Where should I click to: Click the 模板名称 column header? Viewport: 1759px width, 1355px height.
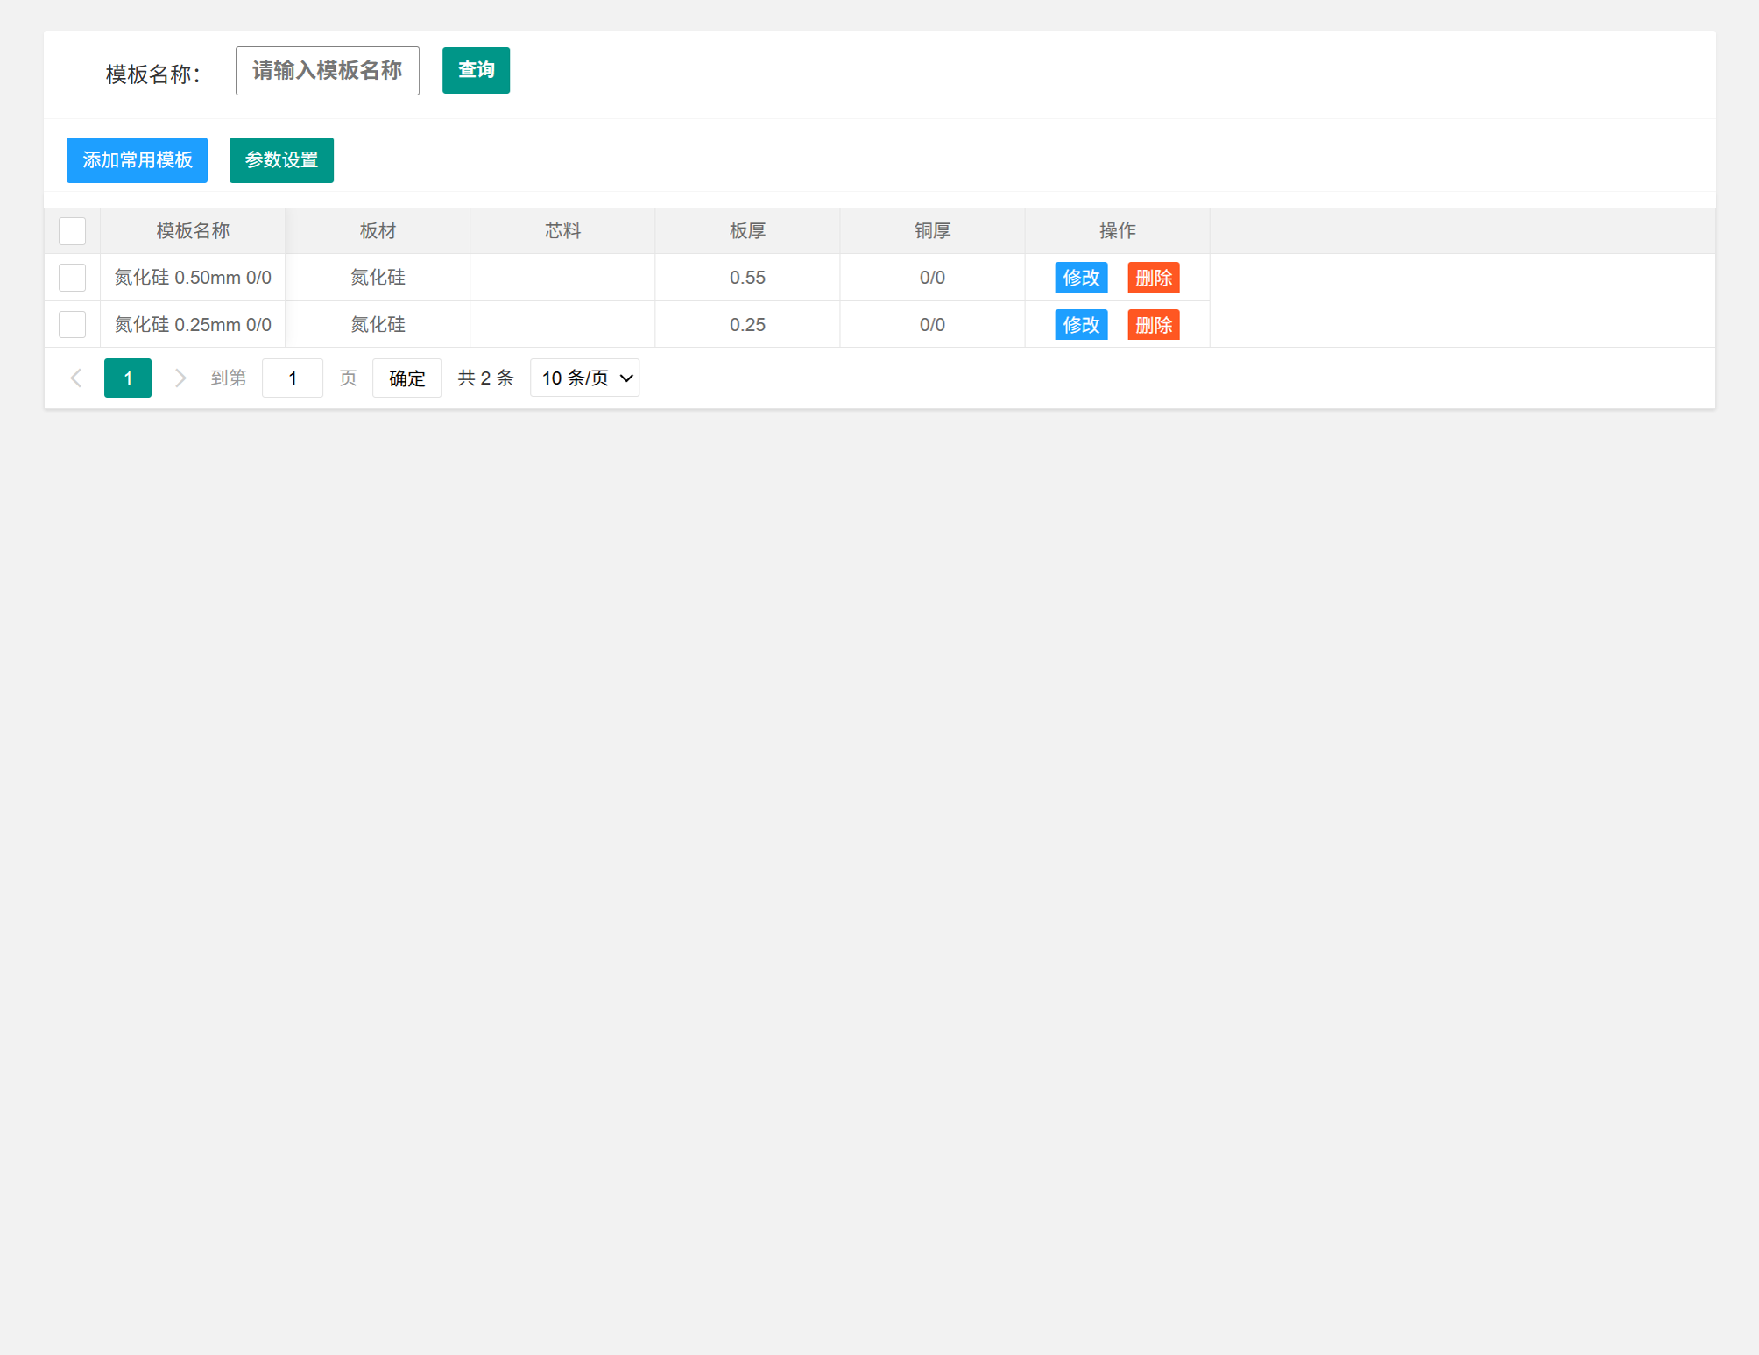(x=193, y=231)
